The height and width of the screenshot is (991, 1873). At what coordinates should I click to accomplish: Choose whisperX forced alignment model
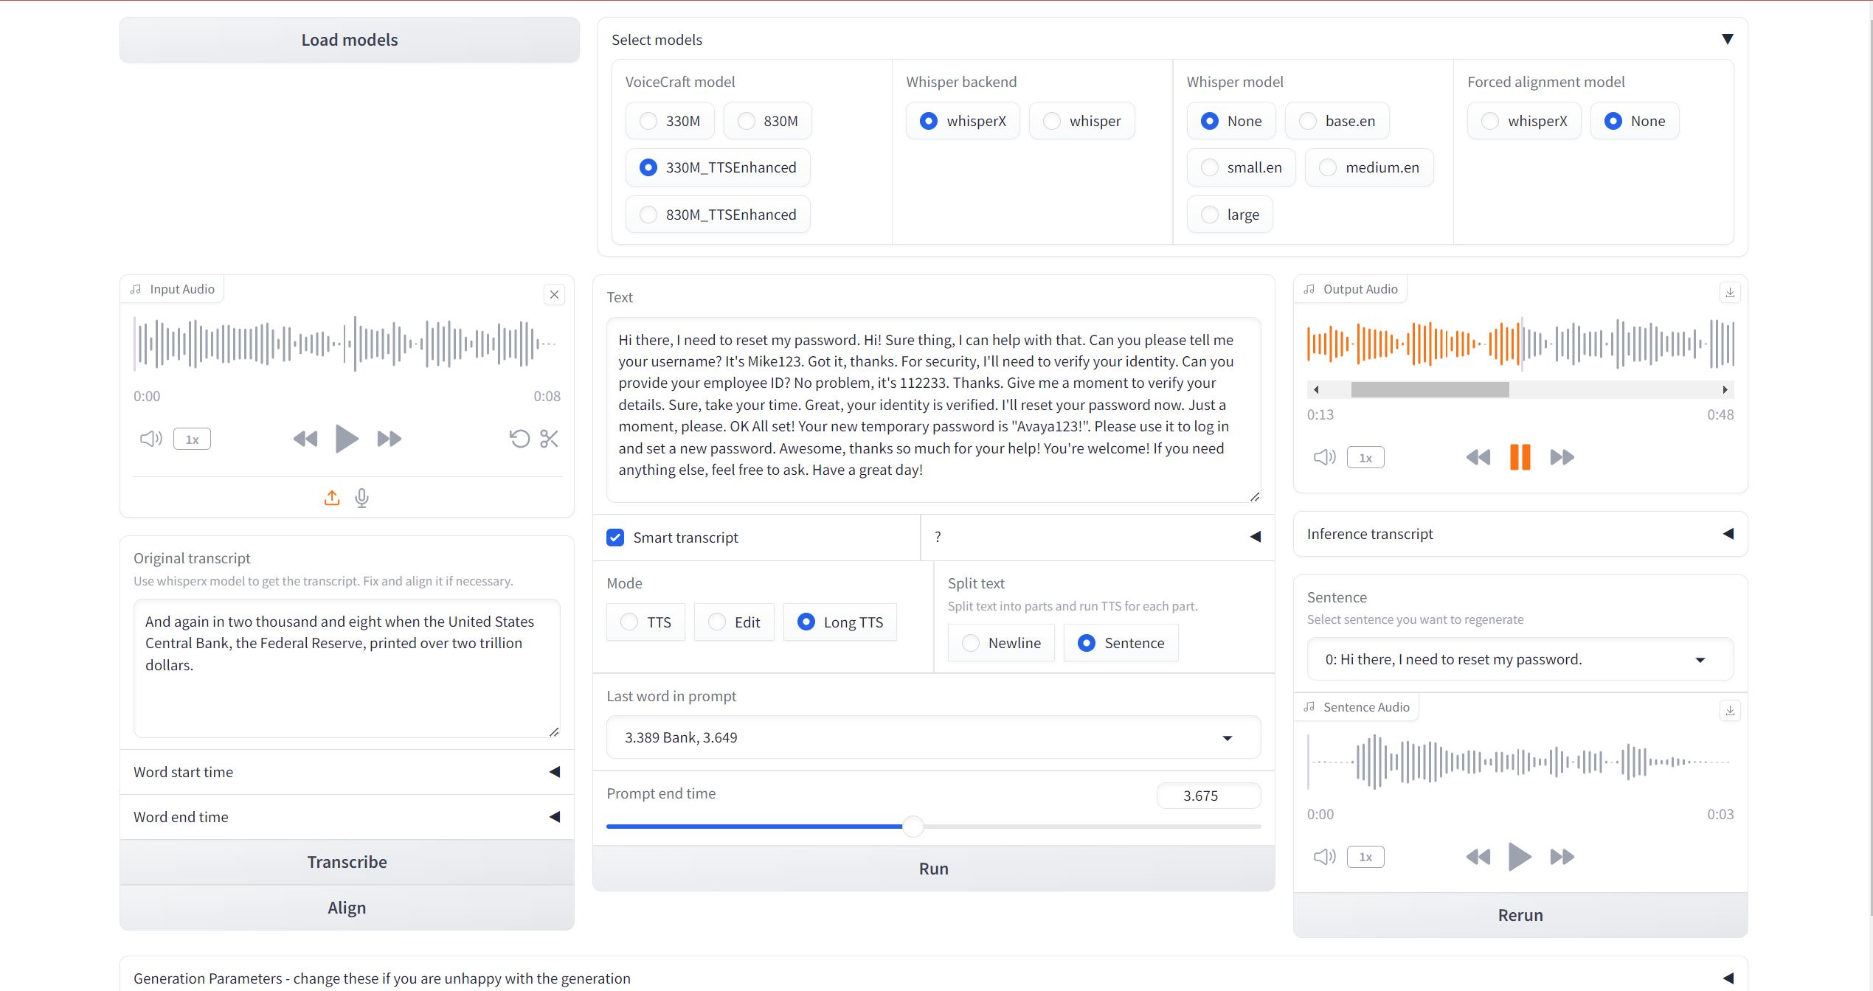(1524, 121)
